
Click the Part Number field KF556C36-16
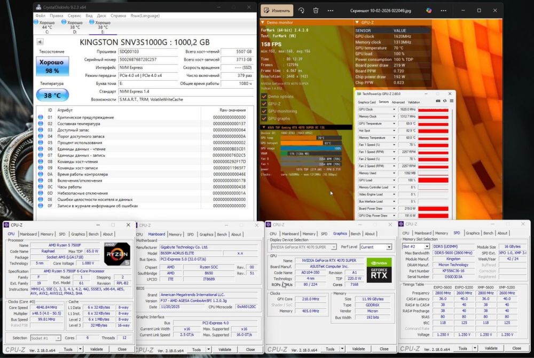[x=453, y=271]
